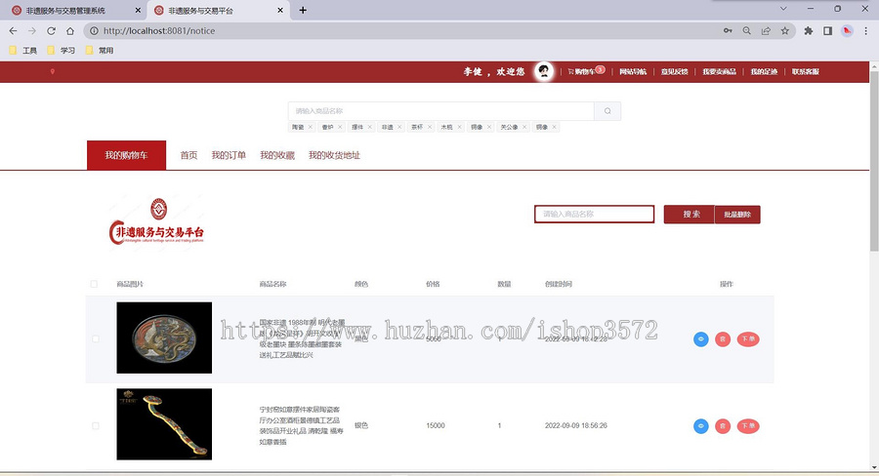The height and width of the screenshot is (476, 879).
Task: Reload the page
Action: tap(51, 31)
